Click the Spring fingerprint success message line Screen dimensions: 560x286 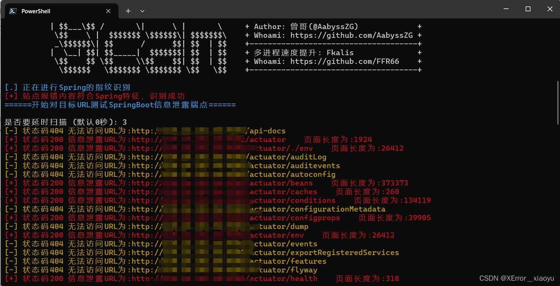coord(95,96)
